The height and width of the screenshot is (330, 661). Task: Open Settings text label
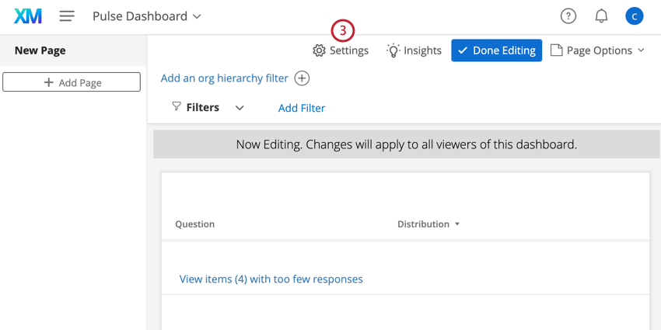coord(349,50)
